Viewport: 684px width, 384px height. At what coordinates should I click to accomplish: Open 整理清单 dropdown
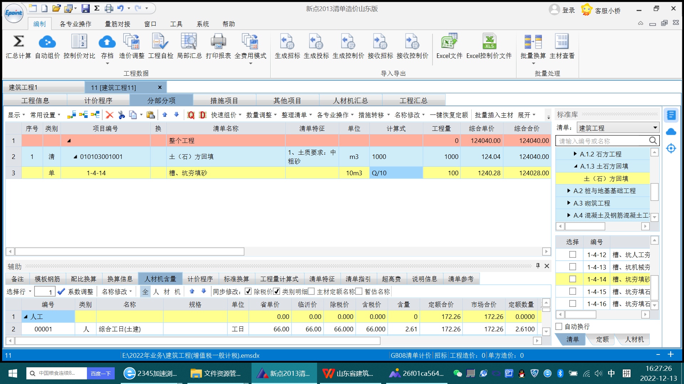[297, 115]
